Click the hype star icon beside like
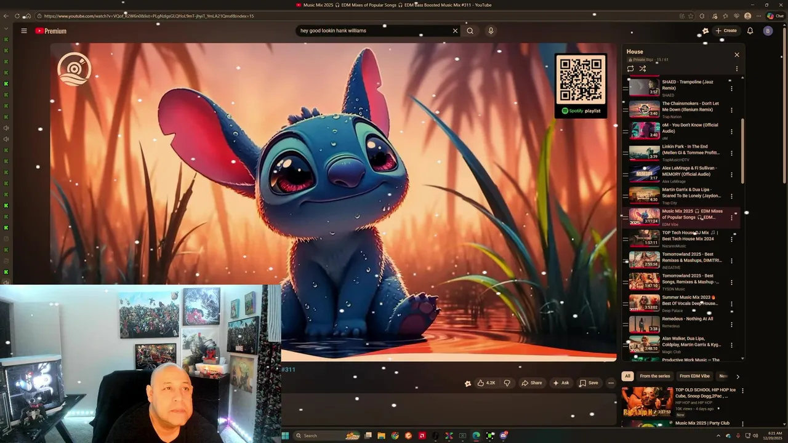The width and height of the screenshot is (788, 443). tap(468, 383)
